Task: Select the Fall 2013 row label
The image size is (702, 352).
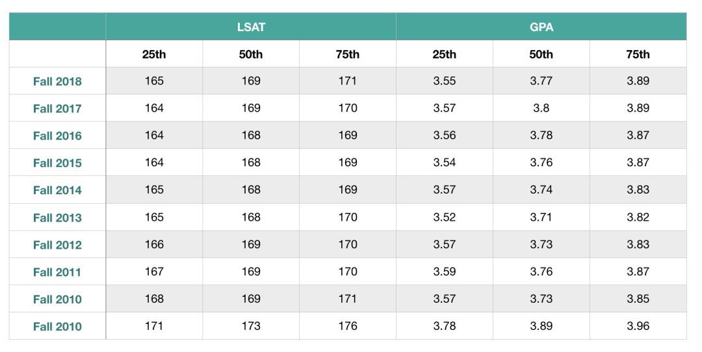Action: point(57,218)
